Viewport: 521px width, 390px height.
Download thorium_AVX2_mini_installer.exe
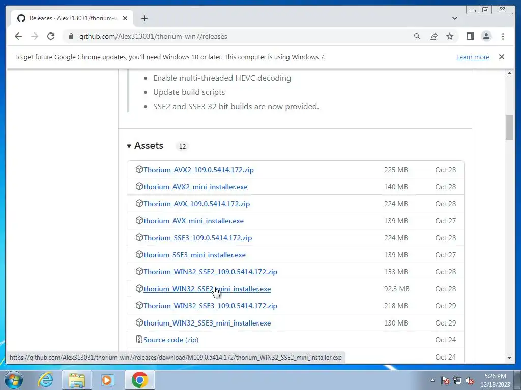pos(195,187)
